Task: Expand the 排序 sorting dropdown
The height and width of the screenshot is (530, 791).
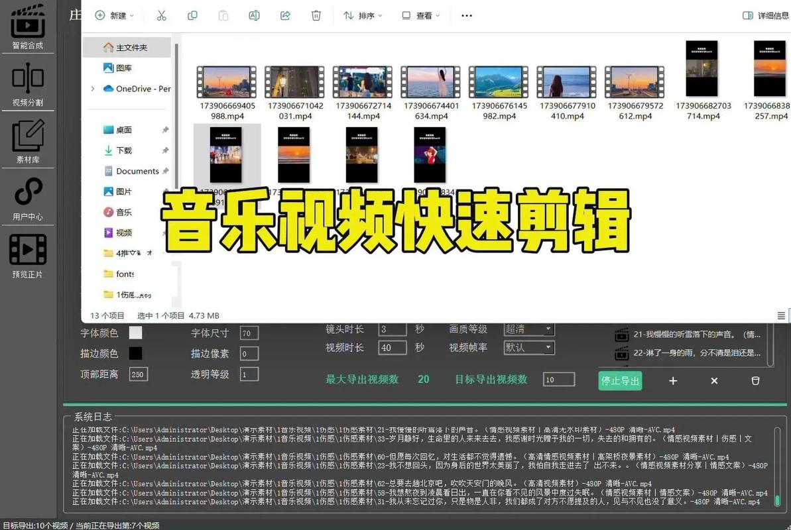Action: click(x=362, y=15)
